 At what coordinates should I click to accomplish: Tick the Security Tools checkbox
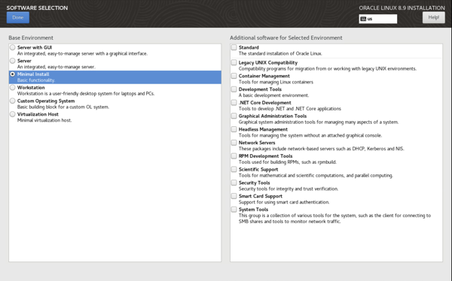(234, 183)
